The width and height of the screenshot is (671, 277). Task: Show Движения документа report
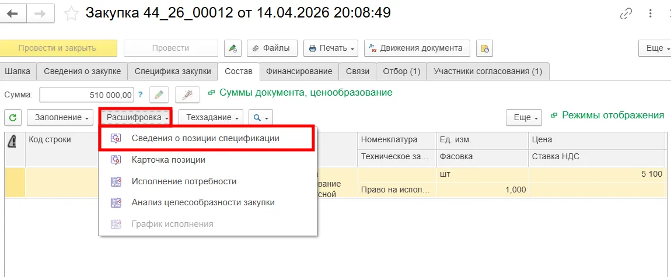[x=417, y=48]
